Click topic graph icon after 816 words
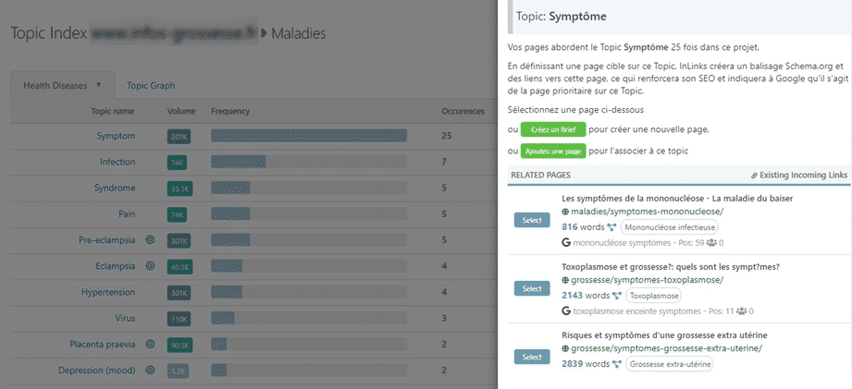The image size is (852, 389). [612, 227]
